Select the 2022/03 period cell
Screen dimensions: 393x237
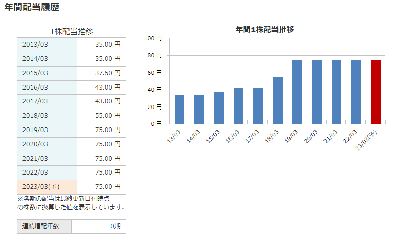pyautogui.click(x=47, y=173)
